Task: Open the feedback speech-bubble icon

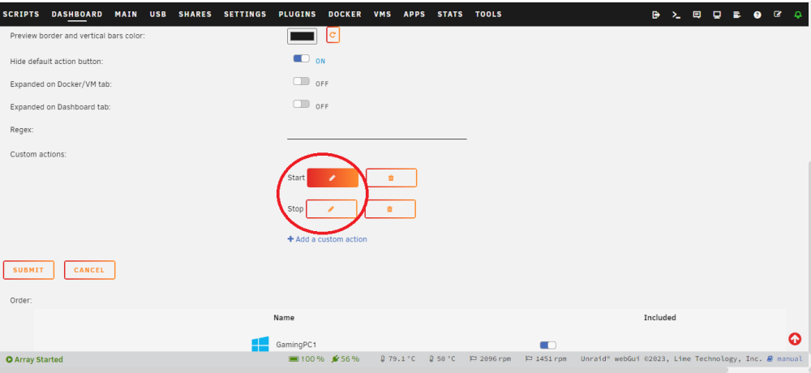Action: [x=697, y=15]
